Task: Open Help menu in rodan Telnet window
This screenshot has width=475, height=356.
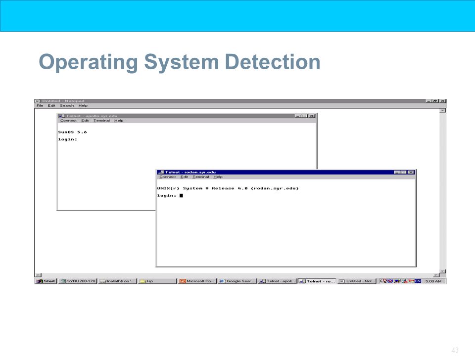Action: 218,177
